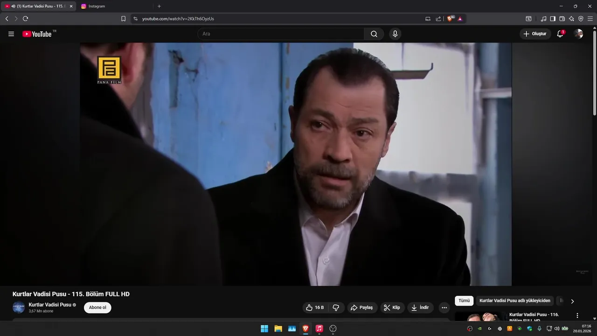Open a new browser tab
The width and height of the screenshot is (597, 336).
click(x=159, y=6)
